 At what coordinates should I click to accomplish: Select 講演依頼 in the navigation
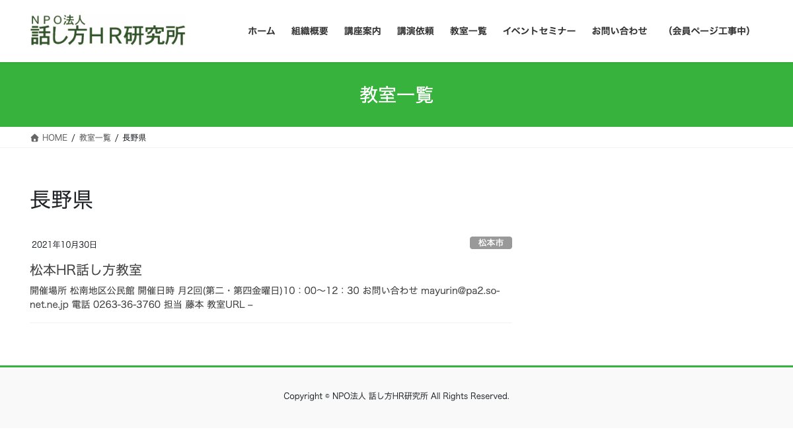(x=416, y=31)
